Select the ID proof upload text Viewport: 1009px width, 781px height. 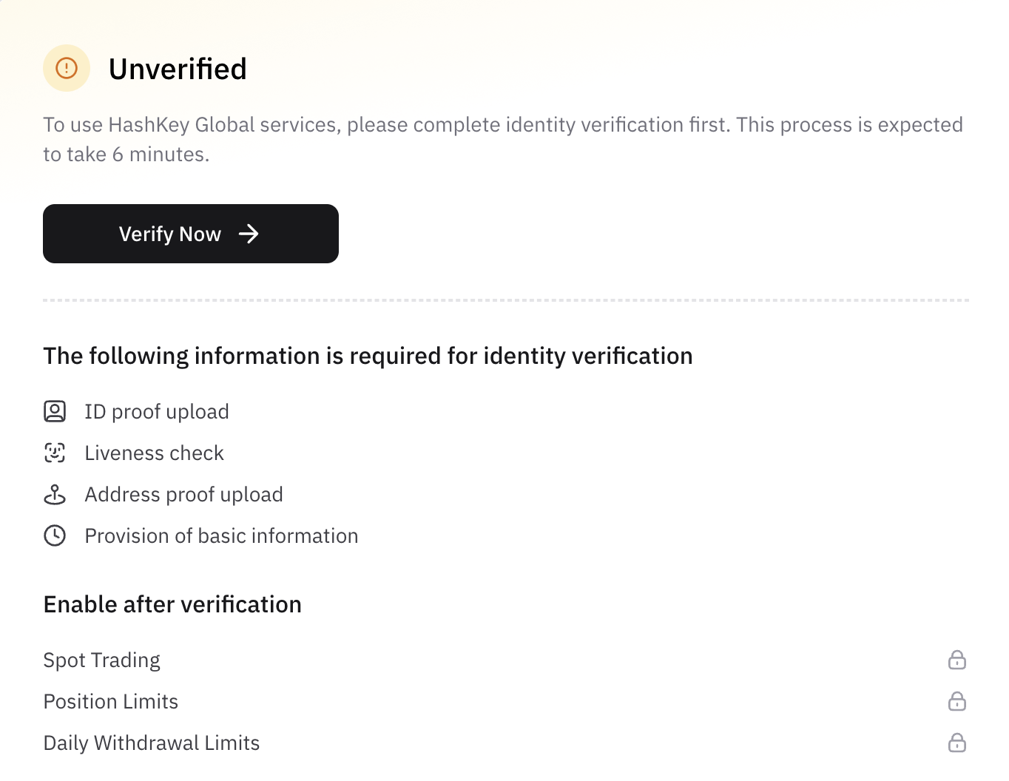coord(157,412)
